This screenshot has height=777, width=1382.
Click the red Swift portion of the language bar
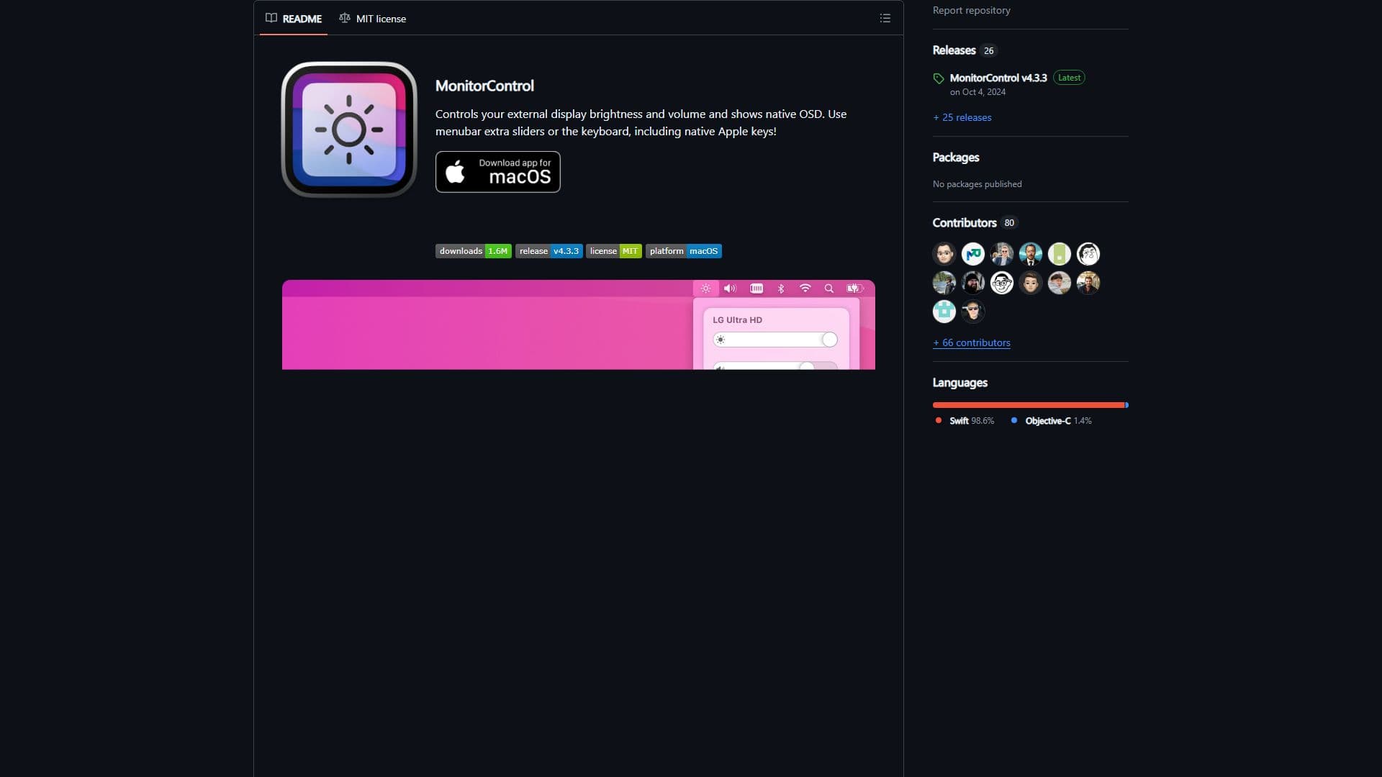coord(1029,405)
